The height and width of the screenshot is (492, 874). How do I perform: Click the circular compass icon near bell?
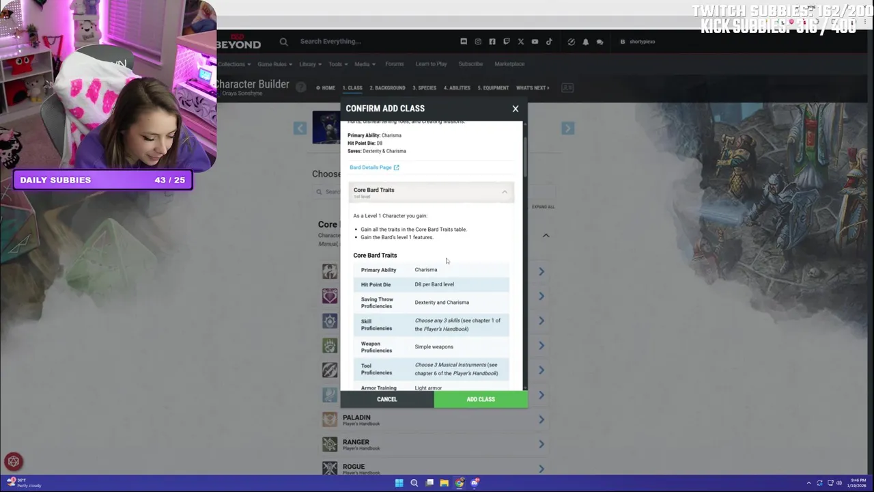click(572, 42)
